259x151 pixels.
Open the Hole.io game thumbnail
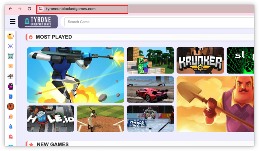tap(51, 119)
